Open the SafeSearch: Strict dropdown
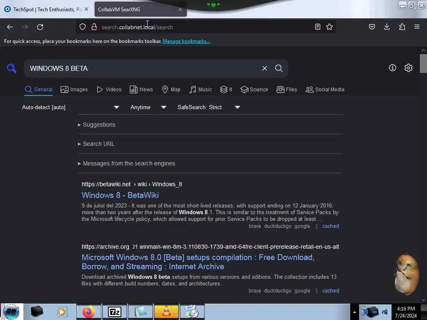The height and width of the screenshot is (320, 427). click(208, 107)
